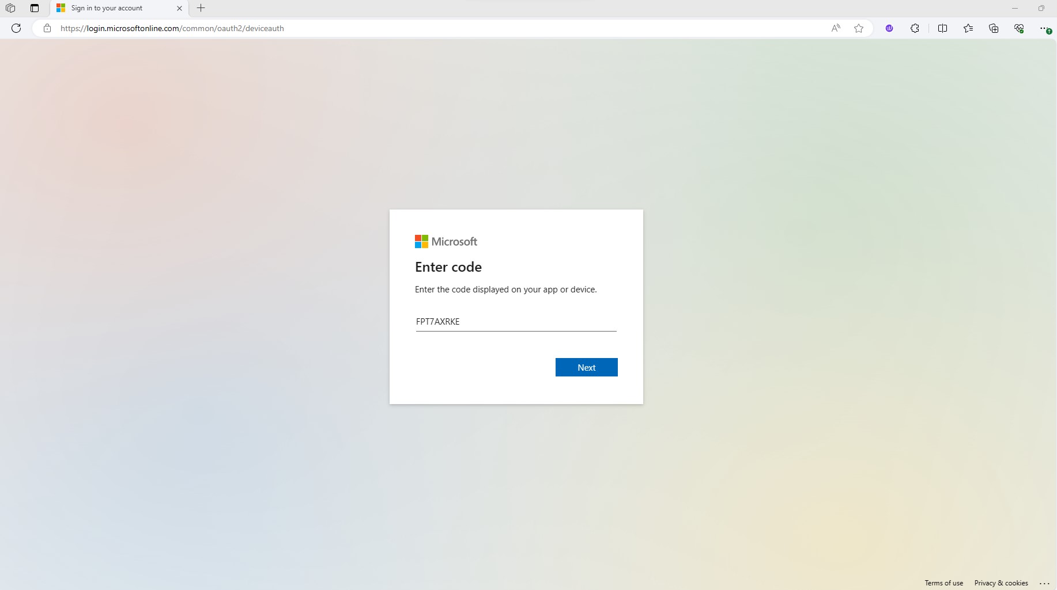
Task: Open the purple extension icon in toolbar
Action: [x=889, y=28]
